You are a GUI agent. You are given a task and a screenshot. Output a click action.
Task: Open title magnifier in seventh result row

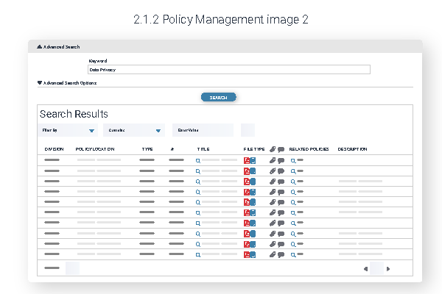pyautogui.click(x=198, y=223)
